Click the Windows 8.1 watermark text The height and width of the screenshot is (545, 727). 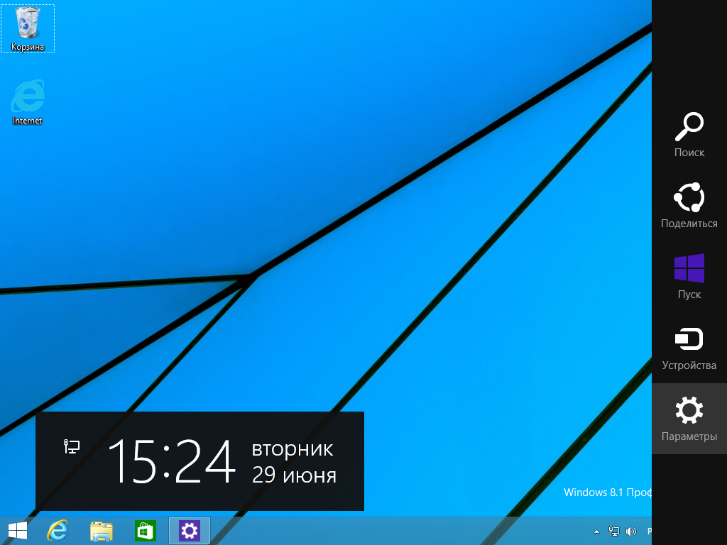click(606, 492)
